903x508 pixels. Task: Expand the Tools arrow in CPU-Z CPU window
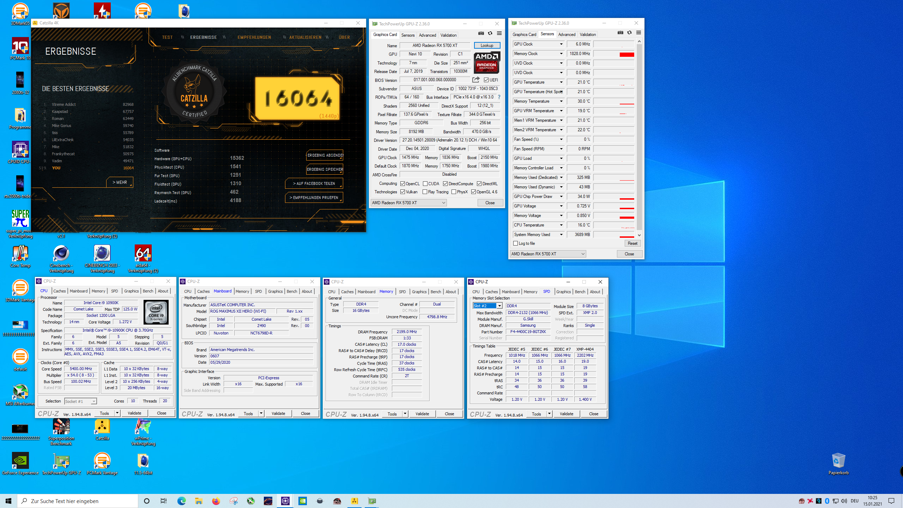(117, 413)
